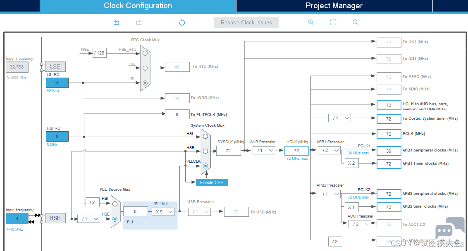
Task: Open Cortex System timer /1 dropdown
Action: (x=339, y=118)
